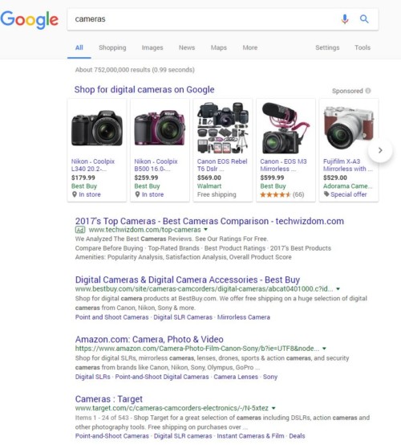Open the Canon EOS M3 Mirrorless image

(286, 129)
